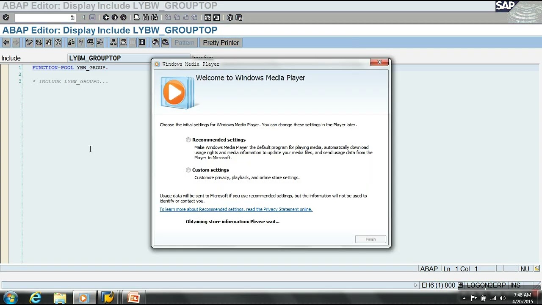This screenshot has height=305, width=542.
Task: Click code line FUNCTION-POOL YBW_GROUP
Action: [70, 67]
